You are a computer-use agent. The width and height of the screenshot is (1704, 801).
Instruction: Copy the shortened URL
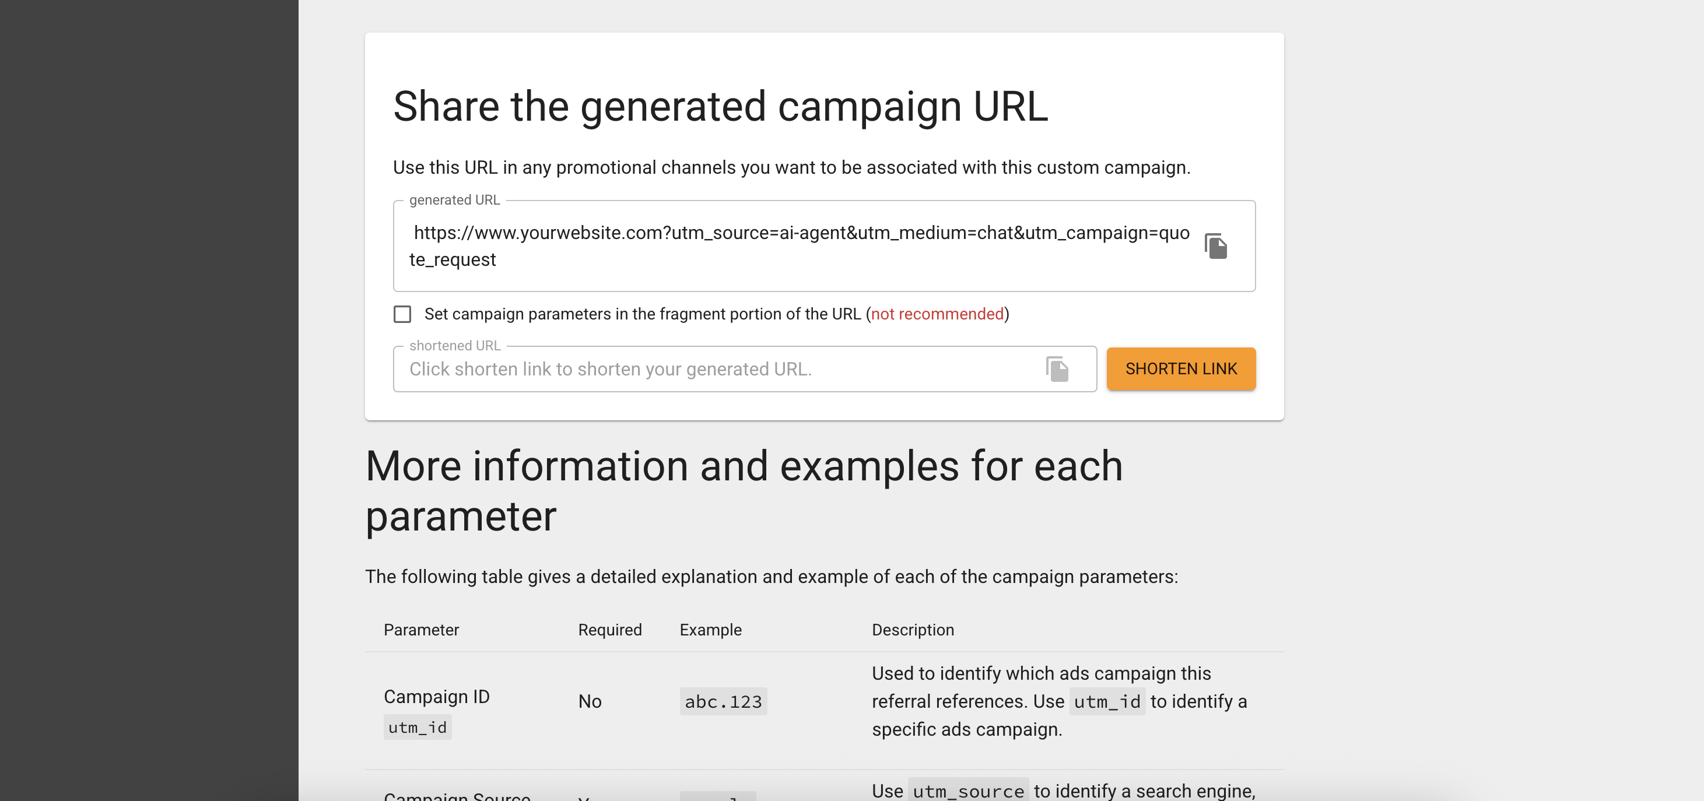click(1057, 369)
